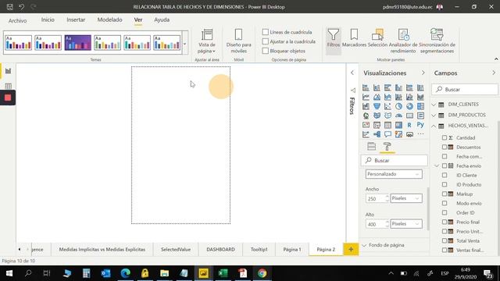The height and width of the screenshot is (281, 500).
Task: Open Vista de página dropdown
Action: [206, 41]
